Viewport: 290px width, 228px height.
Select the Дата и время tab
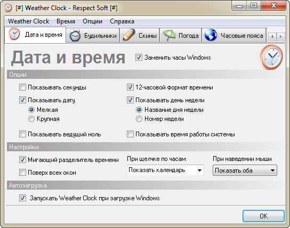pyautogui.click(x=35, y=35)
